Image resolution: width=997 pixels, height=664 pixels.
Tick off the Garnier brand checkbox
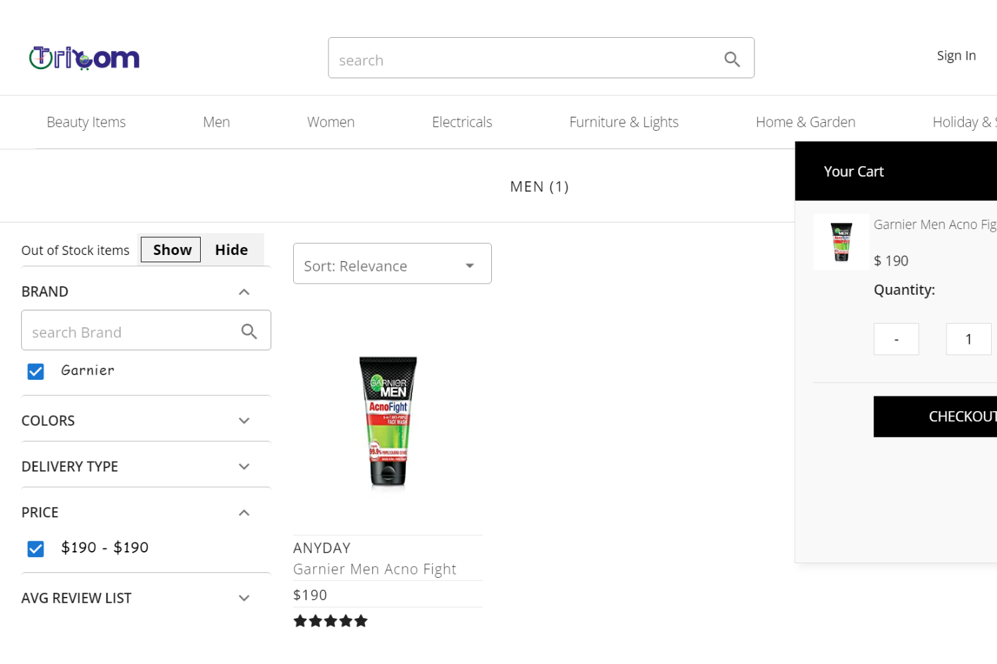pos(36,371)
